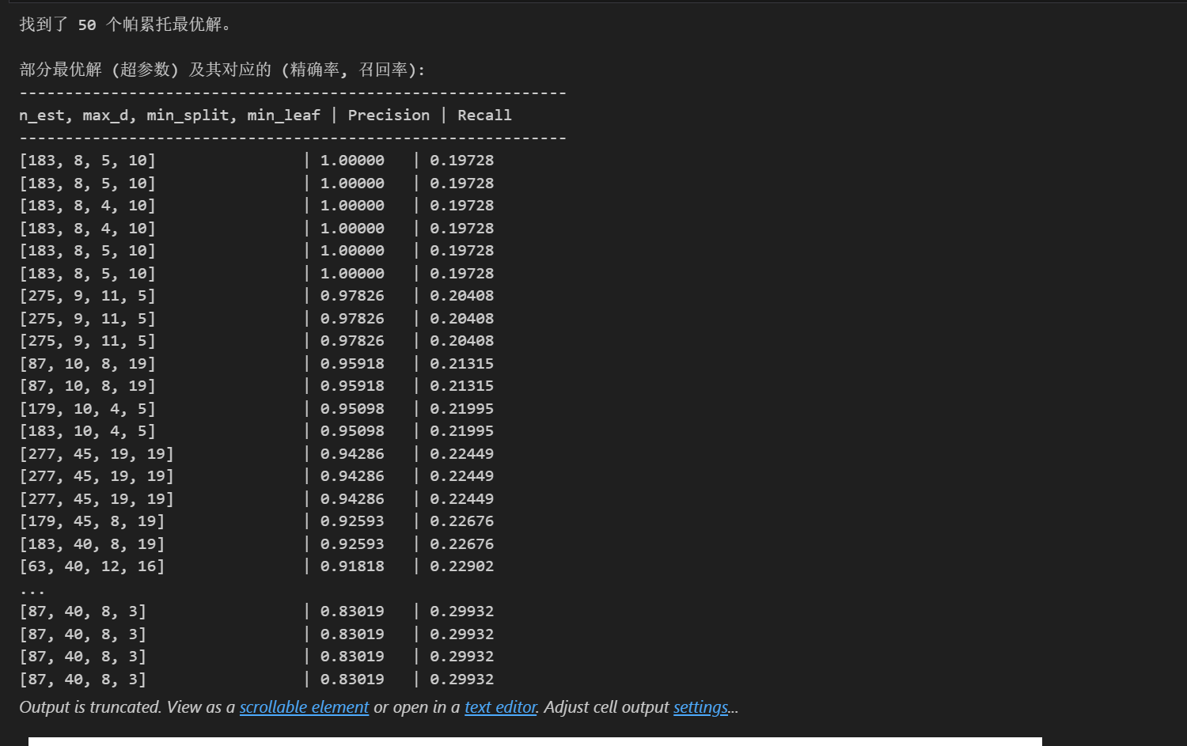
Task: Select the Recall column header
Action: 484,115
